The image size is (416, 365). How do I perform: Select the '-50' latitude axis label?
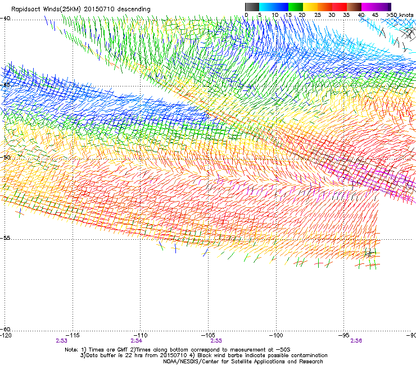[x=5, y=157]
